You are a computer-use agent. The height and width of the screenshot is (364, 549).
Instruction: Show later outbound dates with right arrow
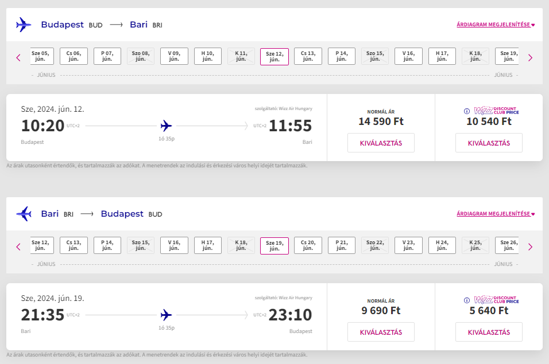[x=530, y=57]
